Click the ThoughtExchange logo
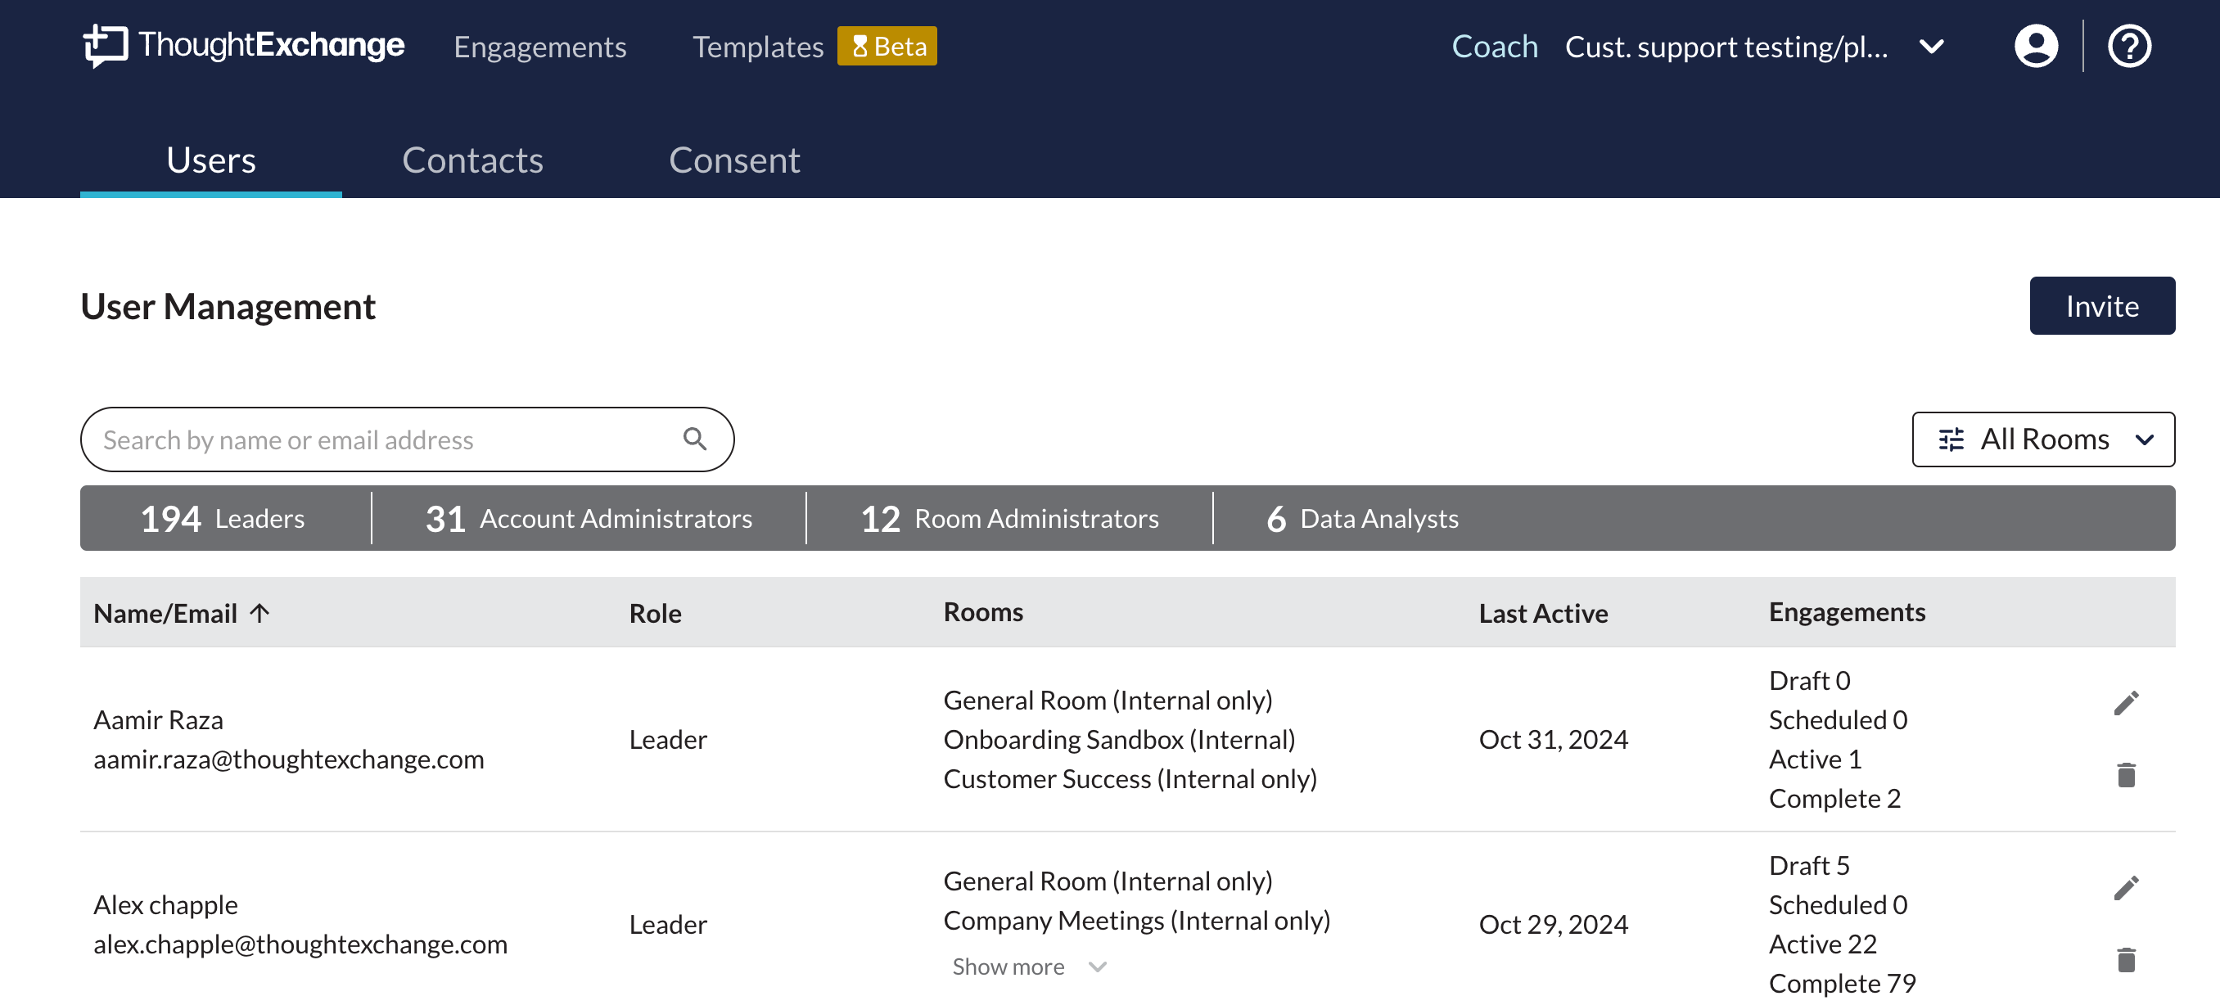Image resolution: width=2220 pixels, height=1005 pixels. coord(244,45)
